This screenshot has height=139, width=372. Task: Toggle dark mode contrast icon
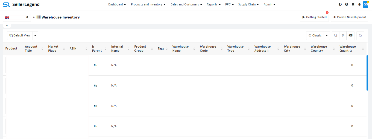[x=340, y=4]
